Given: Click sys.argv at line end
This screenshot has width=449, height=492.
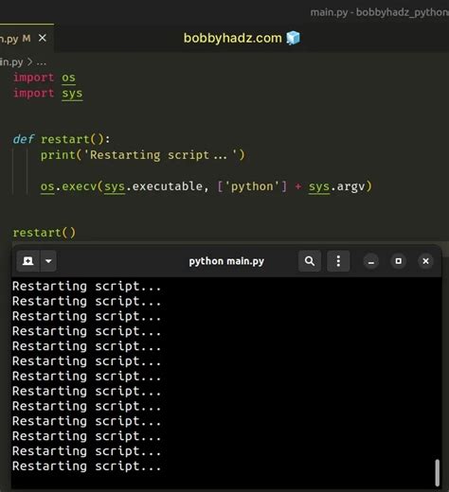Looking at the screenshot, I should coord(336,186).
